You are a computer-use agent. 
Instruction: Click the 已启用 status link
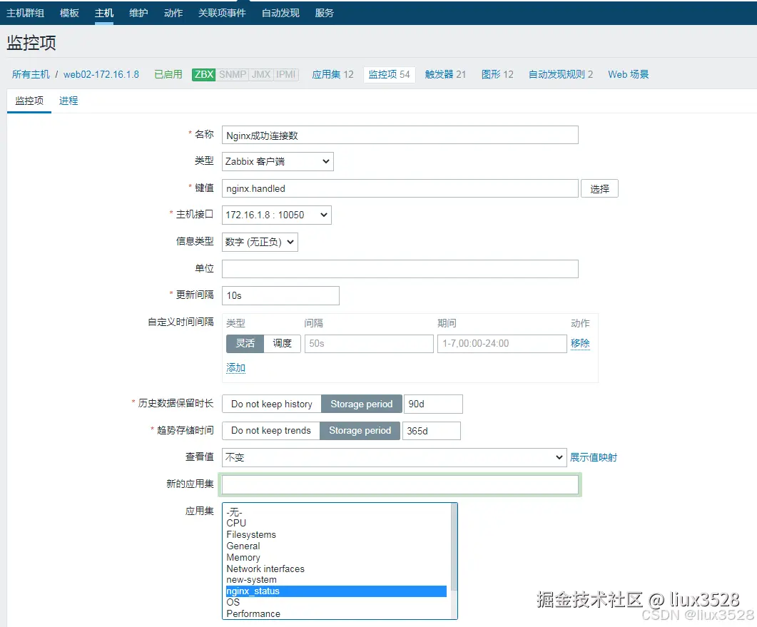pos(168,74)
